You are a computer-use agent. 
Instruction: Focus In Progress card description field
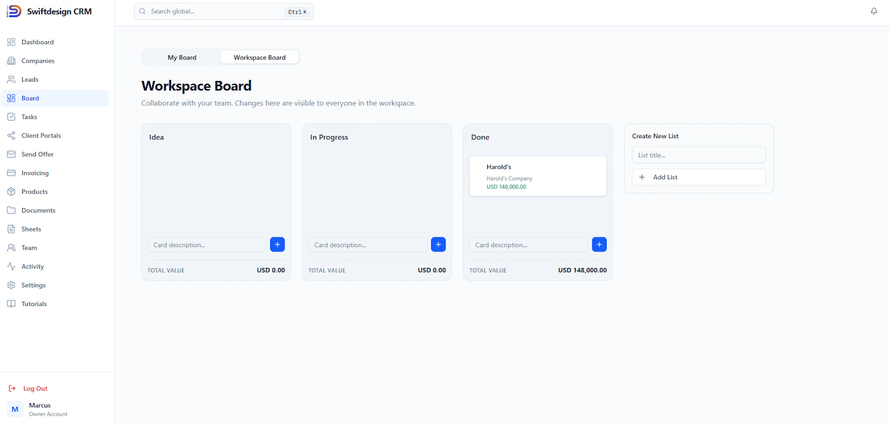[367, 245]
